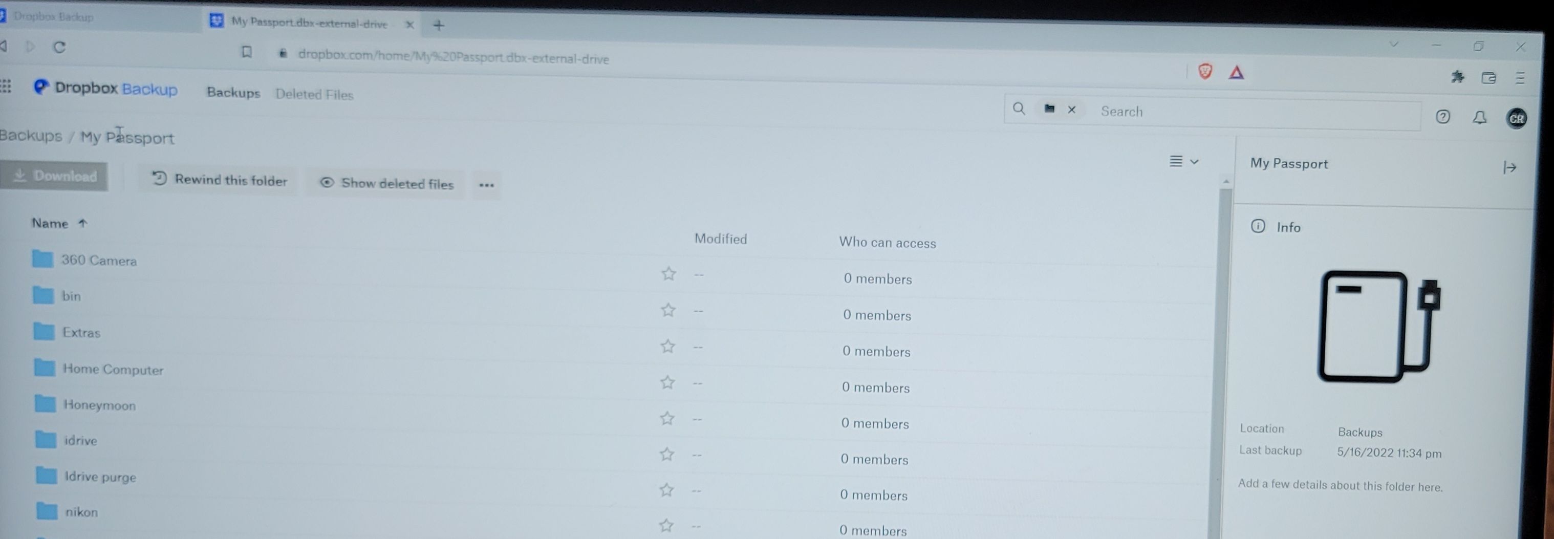Click the search magnifier icon

(1019, 108)
